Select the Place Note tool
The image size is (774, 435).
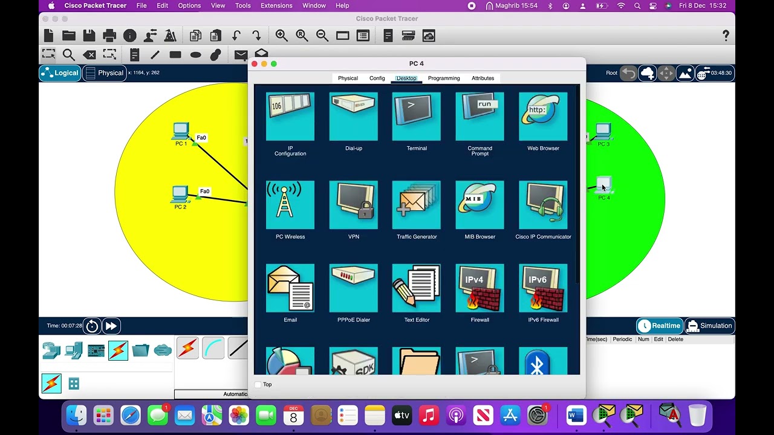[134, 55]
